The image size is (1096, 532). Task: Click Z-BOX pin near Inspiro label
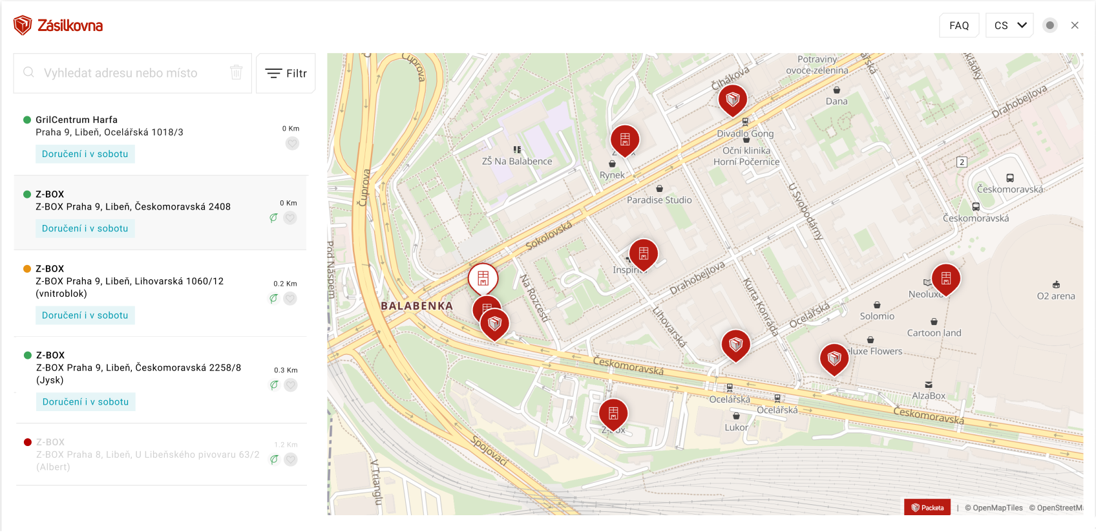644,254
